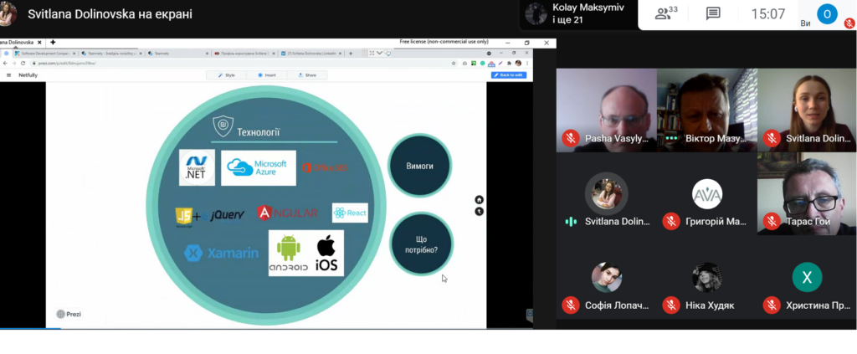Click the Prezi home navigation icon
The image size is (857, 354).
[479, 200]
